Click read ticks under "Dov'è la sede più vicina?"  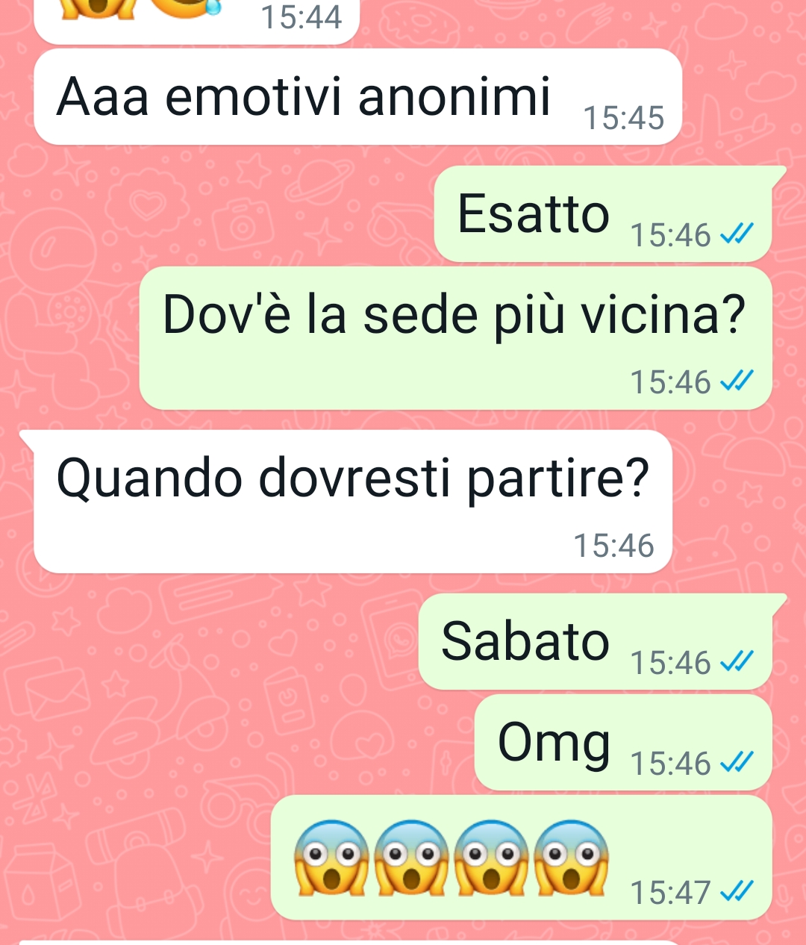point(737,381)
